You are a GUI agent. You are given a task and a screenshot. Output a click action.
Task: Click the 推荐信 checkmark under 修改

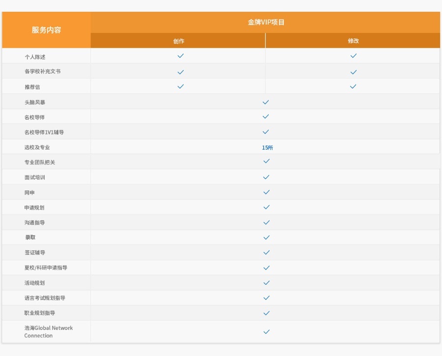(353, 86)
